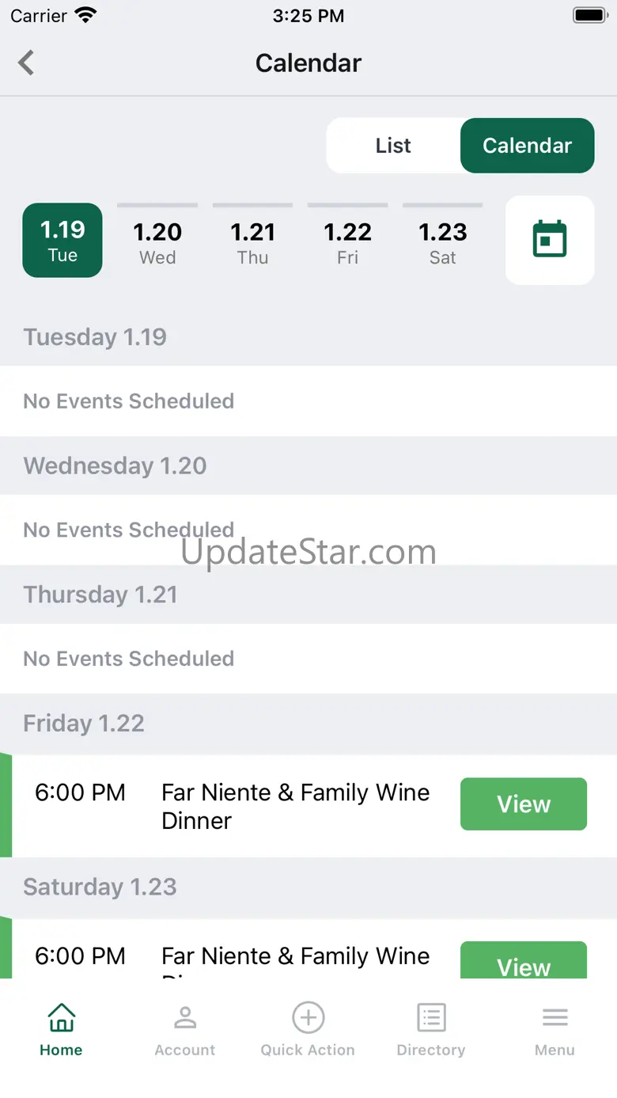View Friday's Far Niente Wine Dinner
The height and width of the screenshot is (1098, 617).
[524, 804]
